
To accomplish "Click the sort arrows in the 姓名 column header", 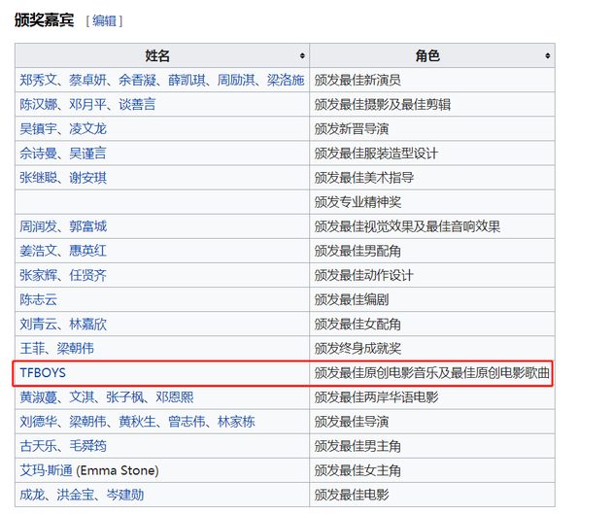I will pyautogui.click(x=302, y=56).
